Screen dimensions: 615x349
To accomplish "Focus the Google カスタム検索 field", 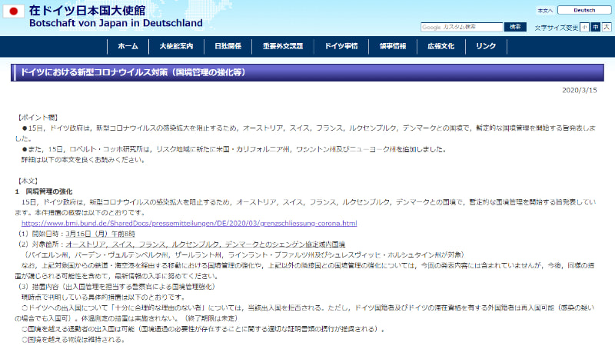I will point(462,27).
